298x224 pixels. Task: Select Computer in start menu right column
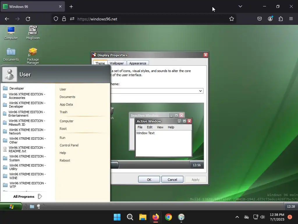tap(67, 121)
